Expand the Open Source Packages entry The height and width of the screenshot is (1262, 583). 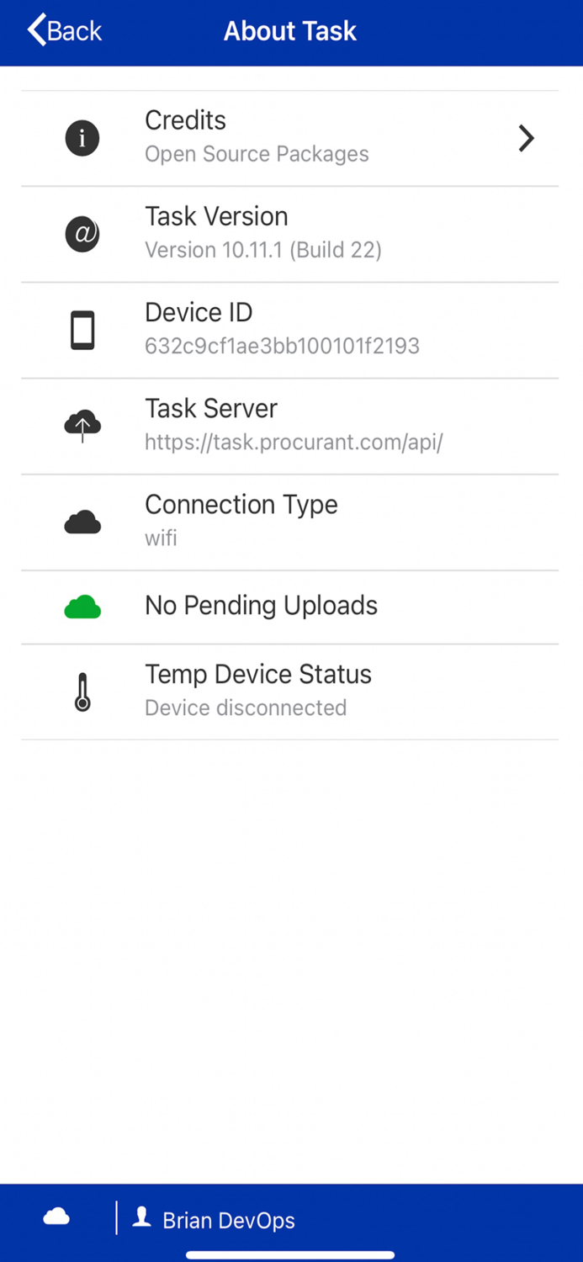[x=257, y=154]
